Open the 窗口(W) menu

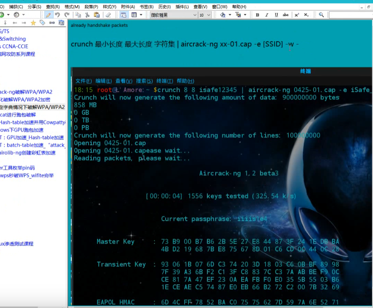pos(220,7)
